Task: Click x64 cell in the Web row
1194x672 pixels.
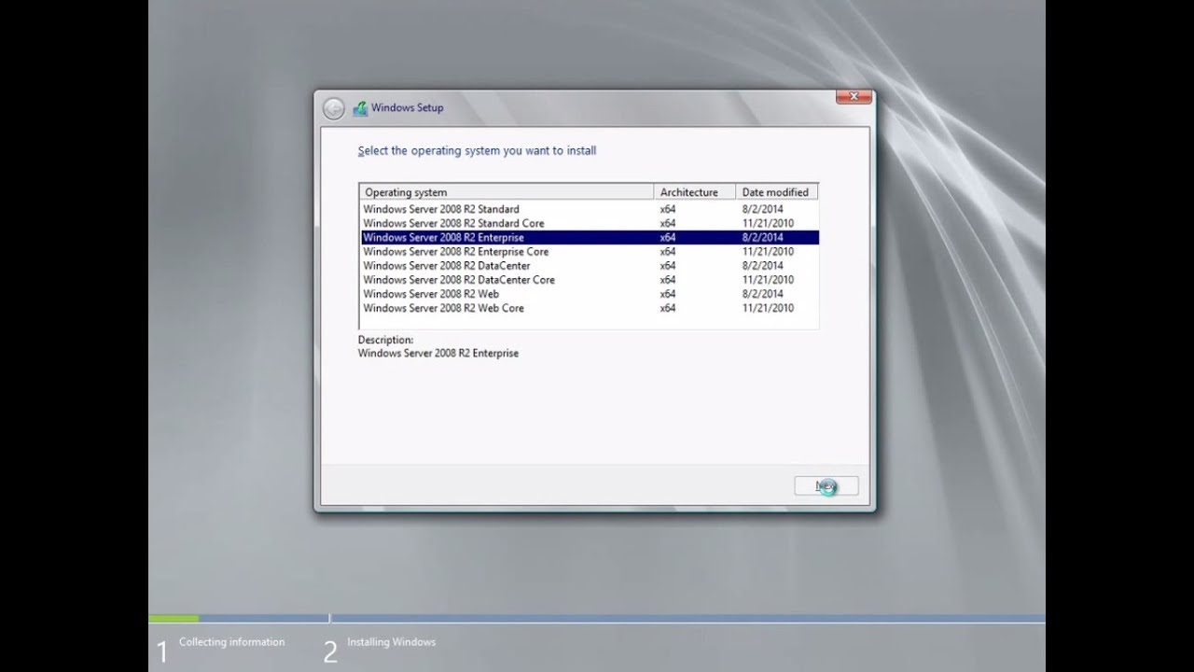Action: click(x=668, y=294)
